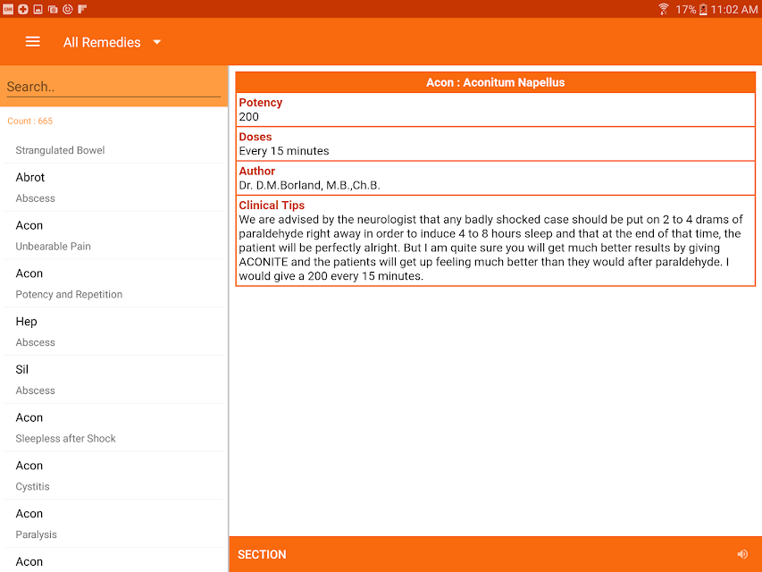Tap the flag-shaped notification icon
This screenshot has height=572, width=762.
[82, 9]
